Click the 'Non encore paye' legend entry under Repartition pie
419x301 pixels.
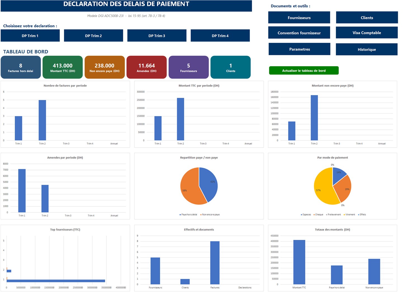pyautogui.click(x=210, y=215)
